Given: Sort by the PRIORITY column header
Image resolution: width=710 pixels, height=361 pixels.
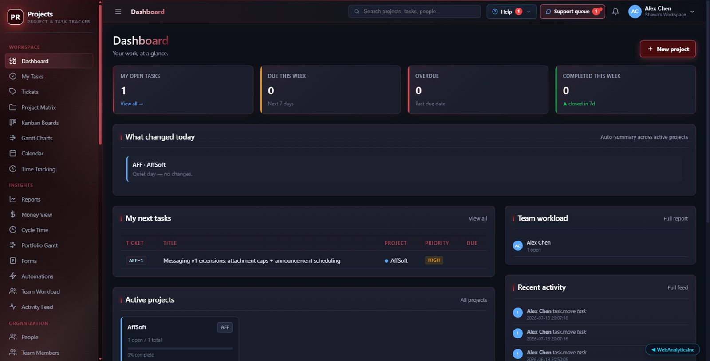Looking at the screenshot, I should click(437, 243).
